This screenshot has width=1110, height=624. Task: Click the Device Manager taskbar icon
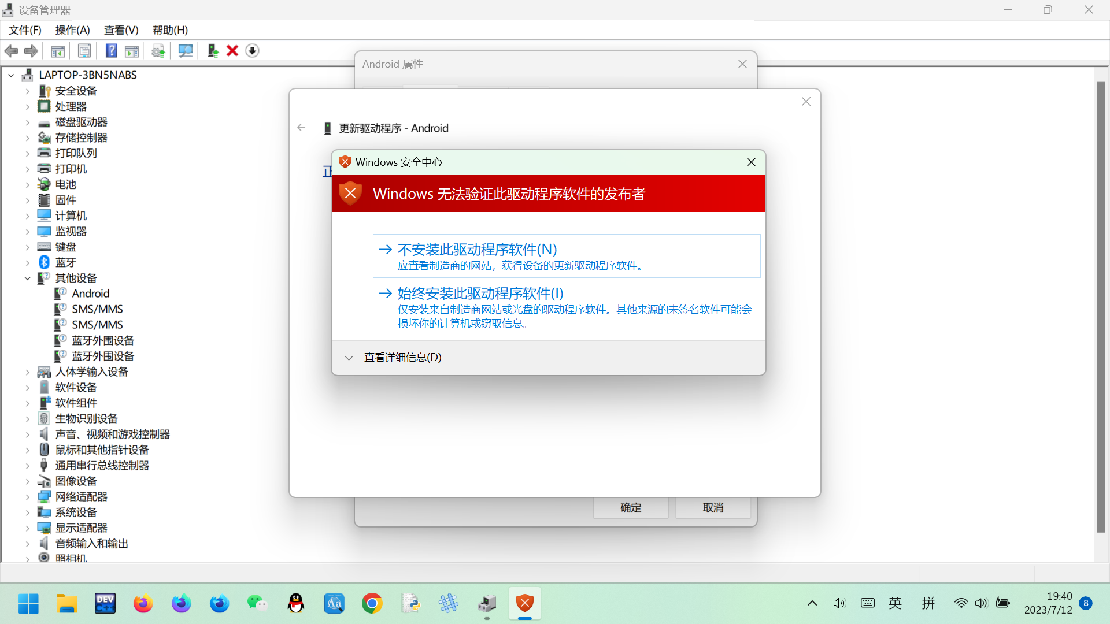(x=487, y=603)
